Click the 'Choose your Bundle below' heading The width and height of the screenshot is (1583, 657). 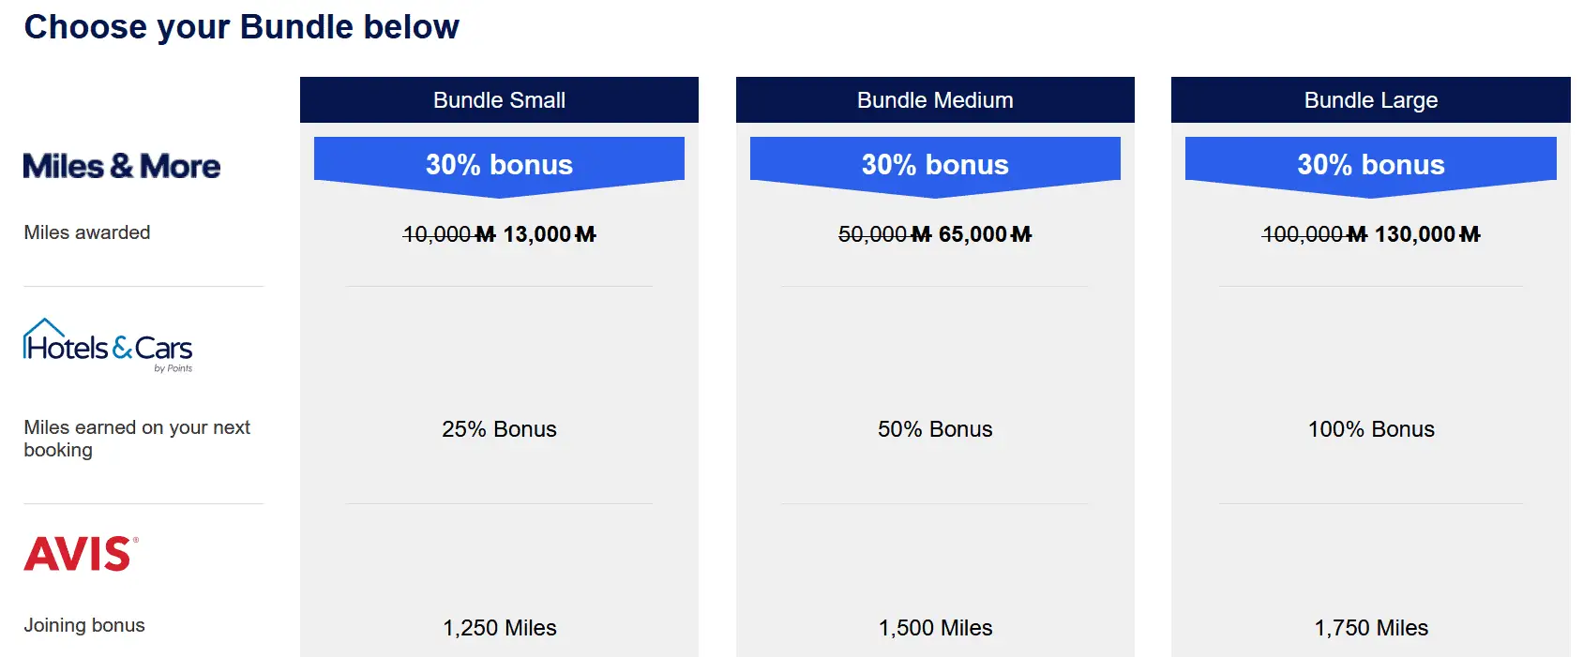point(242,27)
